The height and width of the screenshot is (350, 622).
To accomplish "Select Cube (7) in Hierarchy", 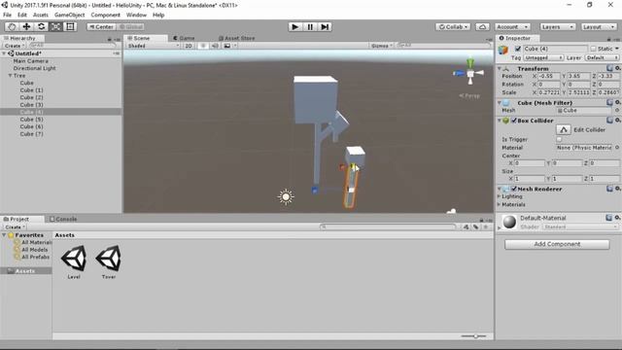I will coord(31,134).
